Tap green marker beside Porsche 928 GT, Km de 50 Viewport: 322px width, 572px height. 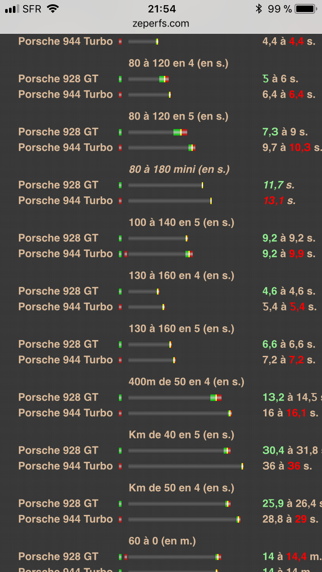point(120,504)
